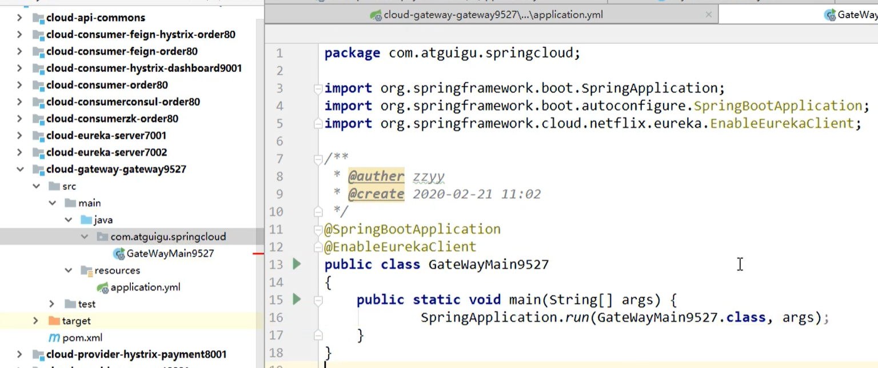Run class GateWayMain9527 from gutter arrow
878x368 pixels.
pyautogui.click(x=297, y=264)
